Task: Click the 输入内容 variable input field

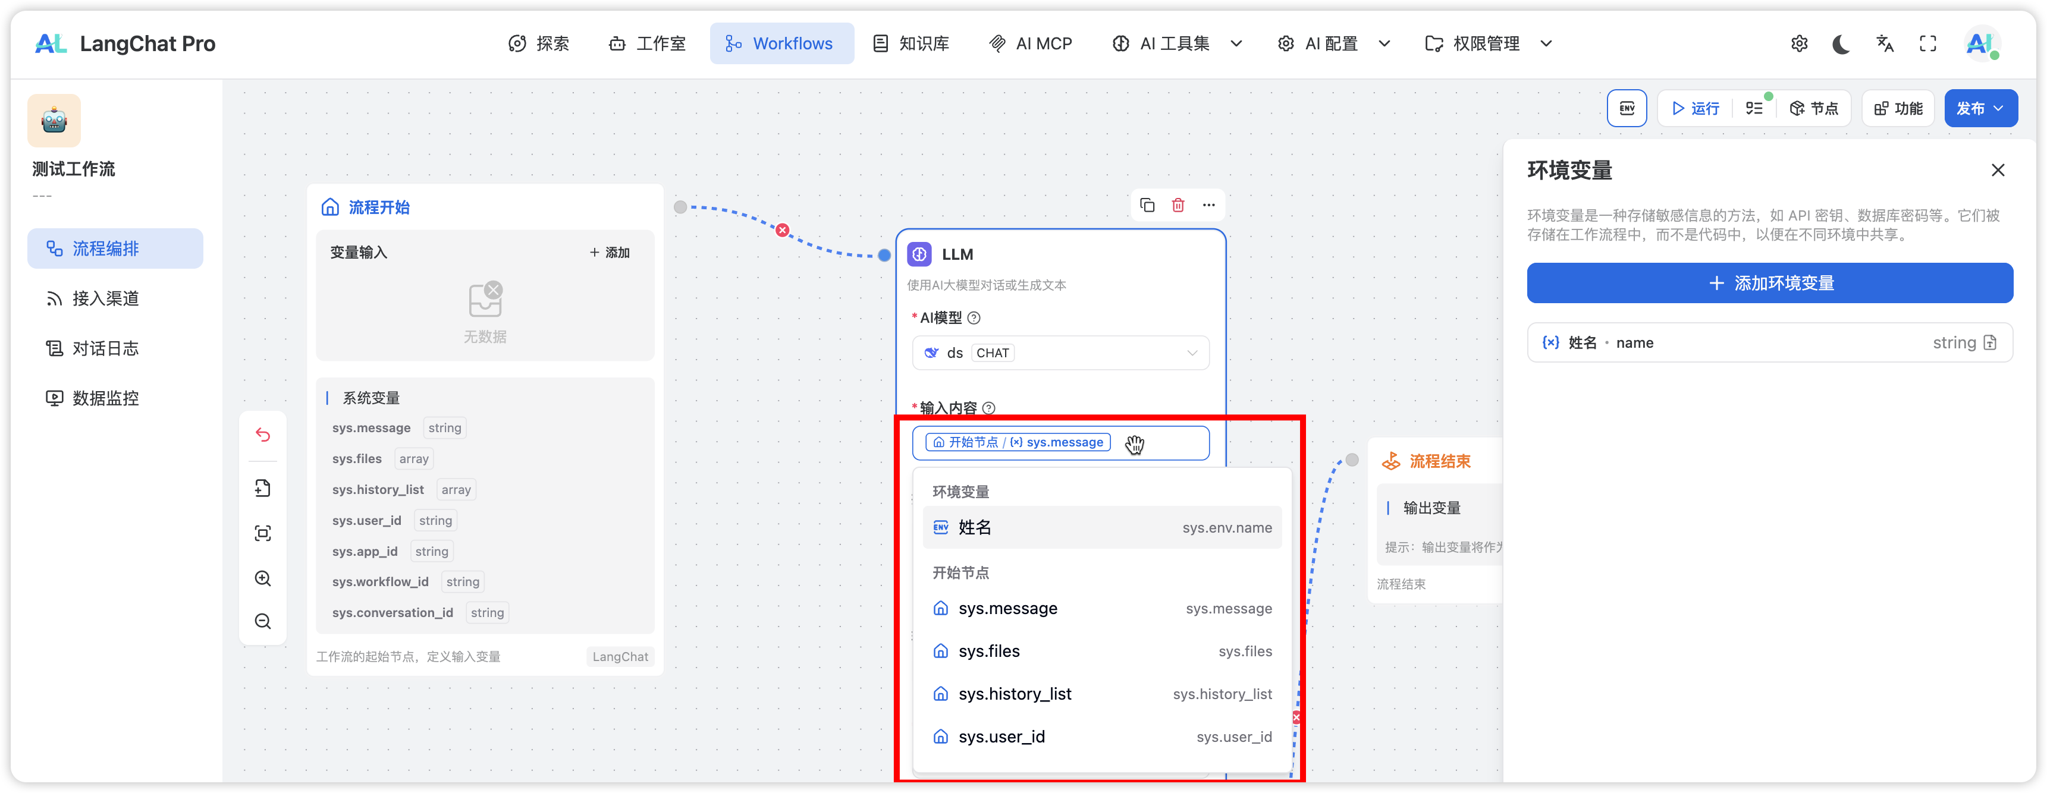Action: coord(1168,443)
